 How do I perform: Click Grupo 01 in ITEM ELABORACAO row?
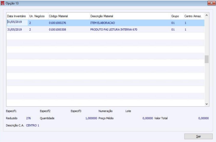[173, 23]
